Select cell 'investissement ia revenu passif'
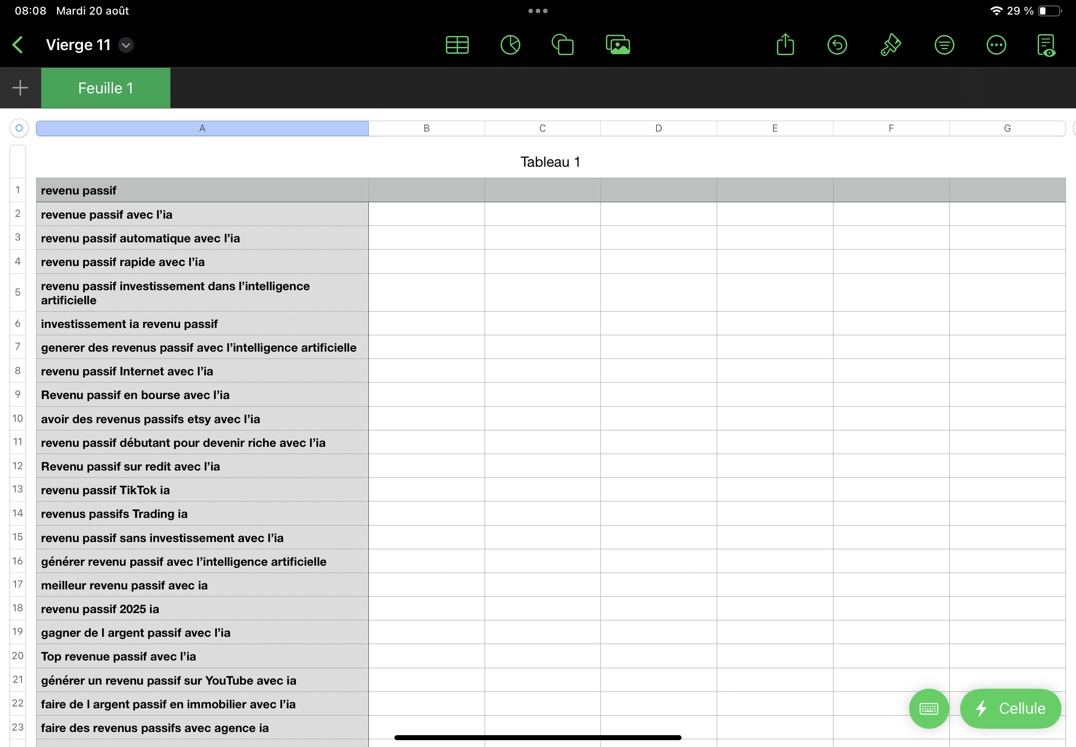This screenshot has width=1076, height=747. (x=202, y=323)
